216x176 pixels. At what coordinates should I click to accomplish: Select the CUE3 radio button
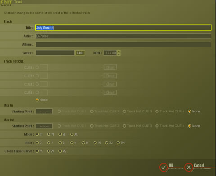coord(37,84)
